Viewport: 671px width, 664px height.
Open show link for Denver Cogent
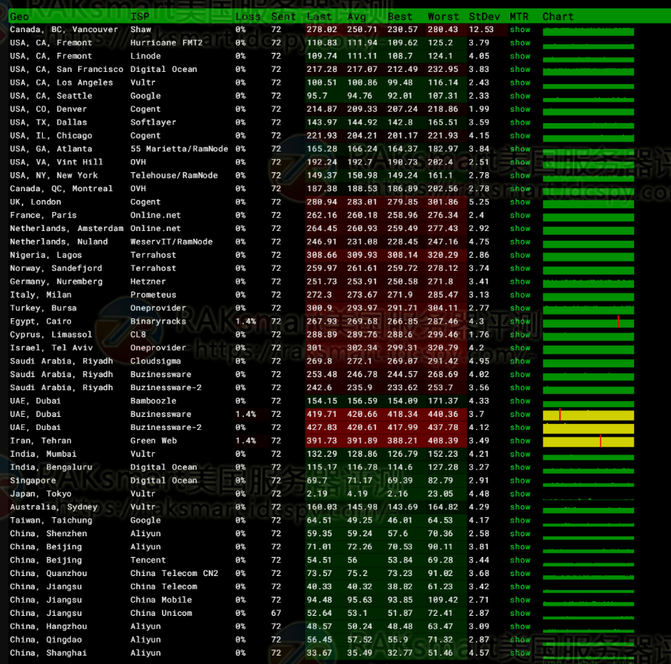(520, 109)
